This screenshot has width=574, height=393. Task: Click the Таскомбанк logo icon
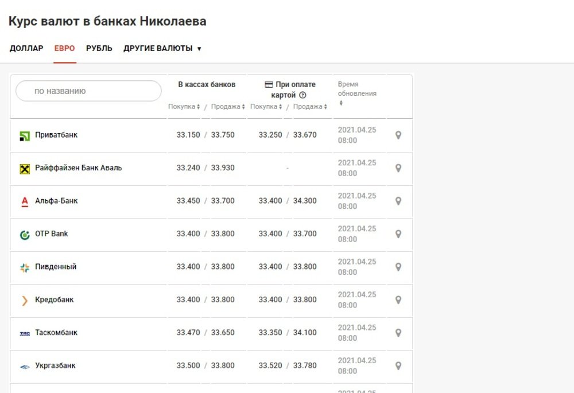(x=25, y=333)
